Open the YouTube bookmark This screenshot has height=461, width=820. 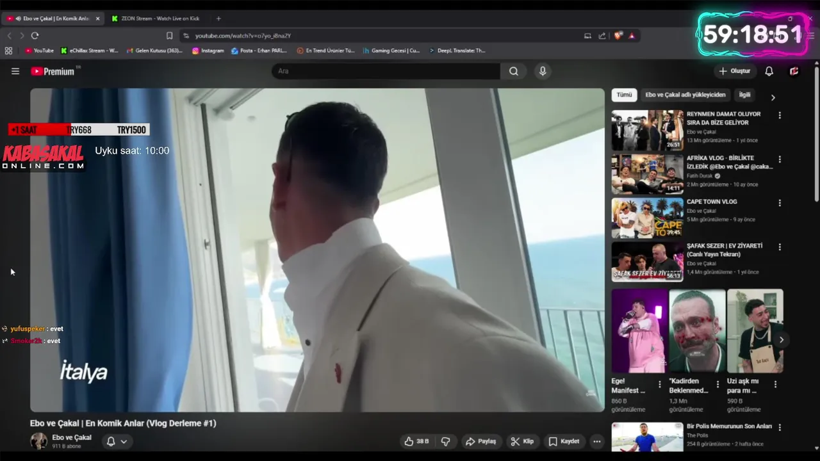click(x=40, y=51)
